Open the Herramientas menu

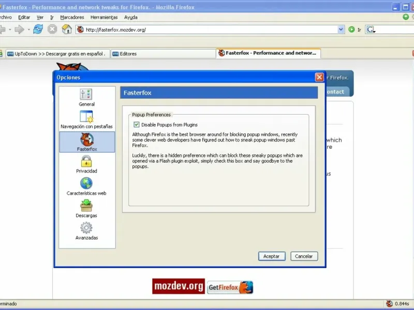point(104,18)
